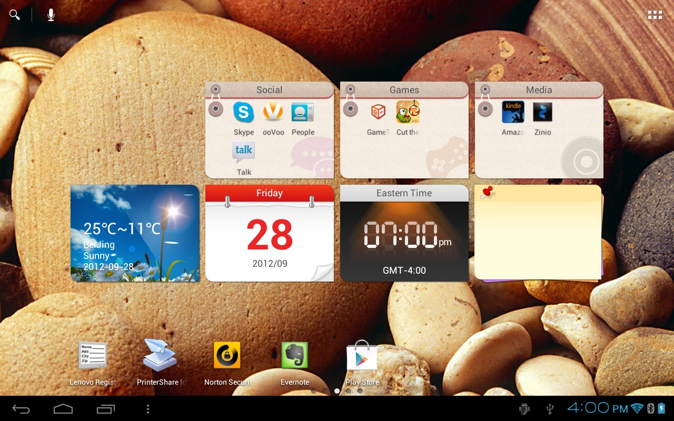Open the Lenovo Registration app

pos(93,356)
